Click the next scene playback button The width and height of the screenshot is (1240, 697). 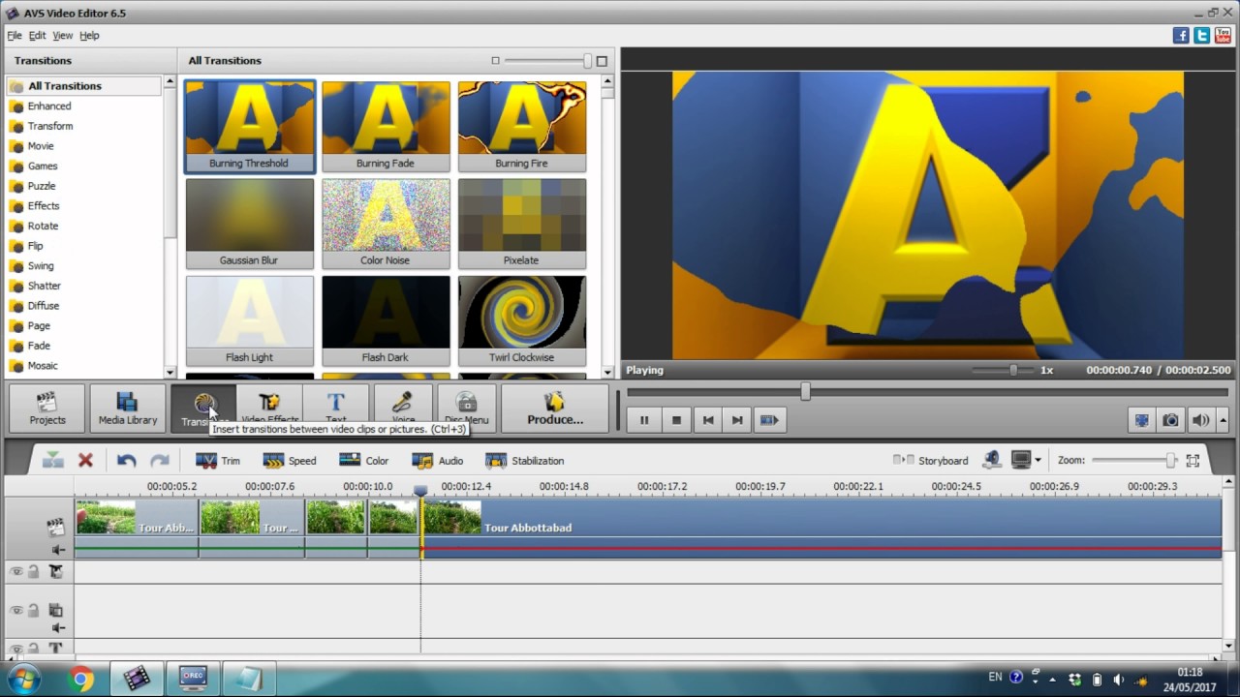tap(769, 420)
